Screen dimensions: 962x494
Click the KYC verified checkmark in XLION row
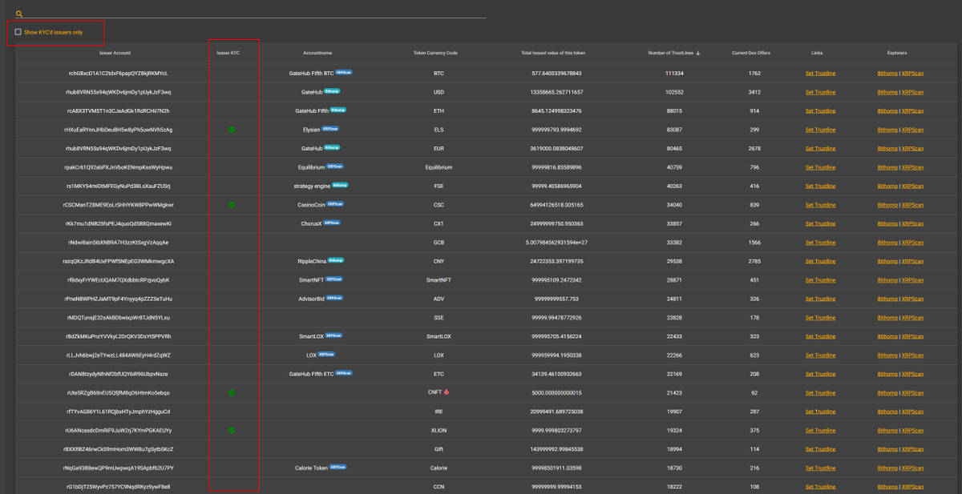click(x=231, y=431)
